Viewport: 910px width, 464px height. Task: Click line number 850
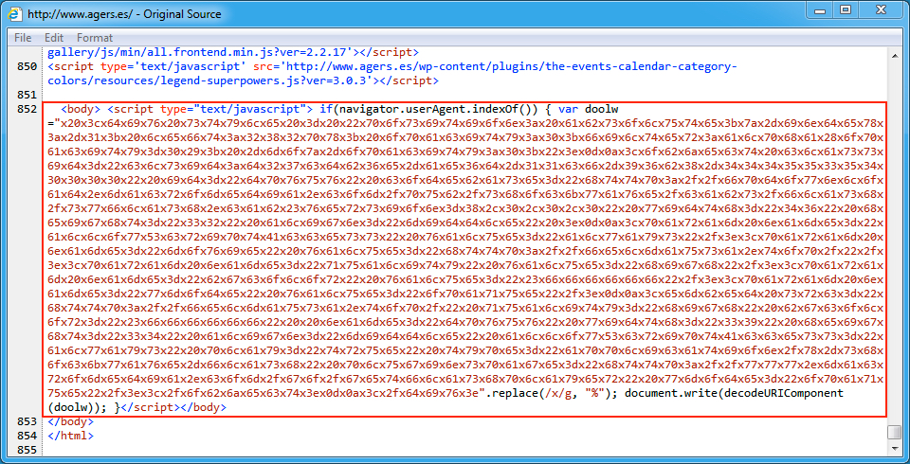27,66
